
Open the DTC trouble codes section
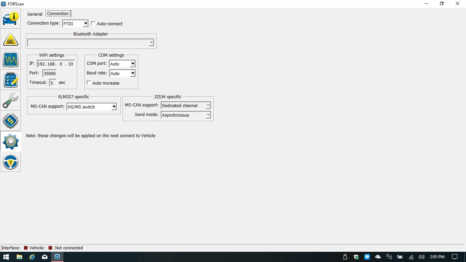[11, 39]
